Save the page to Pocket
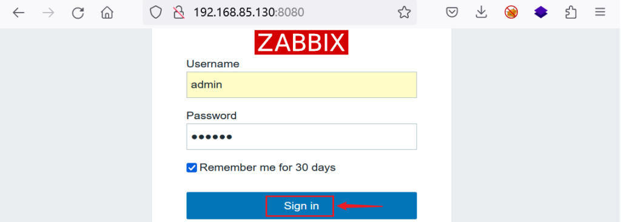The image size is (621, 222). click(452, 13)
